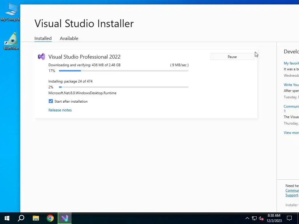Uncheck Start after installation checkbox
The width and height of the screenshot is (299, 224).
(x=51, y=101)
